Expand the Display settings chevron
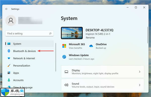Screen dimensions: 151x97 140,72
